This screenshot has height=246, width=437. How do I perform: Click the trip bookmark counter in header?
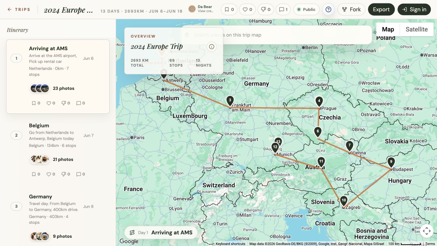[229, 10]
